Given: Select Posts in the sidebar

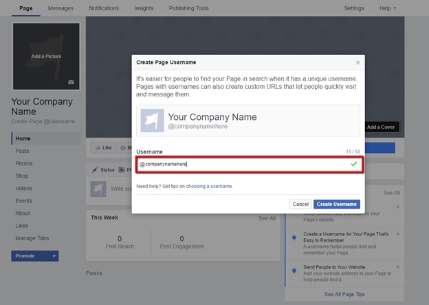Looking at the screenshot, I should [22, 151].
